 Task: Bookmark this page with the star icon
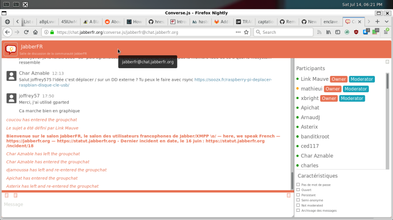click(247, 32)
